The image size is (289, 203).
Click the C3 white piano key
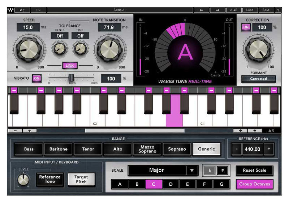click(98, 120)
